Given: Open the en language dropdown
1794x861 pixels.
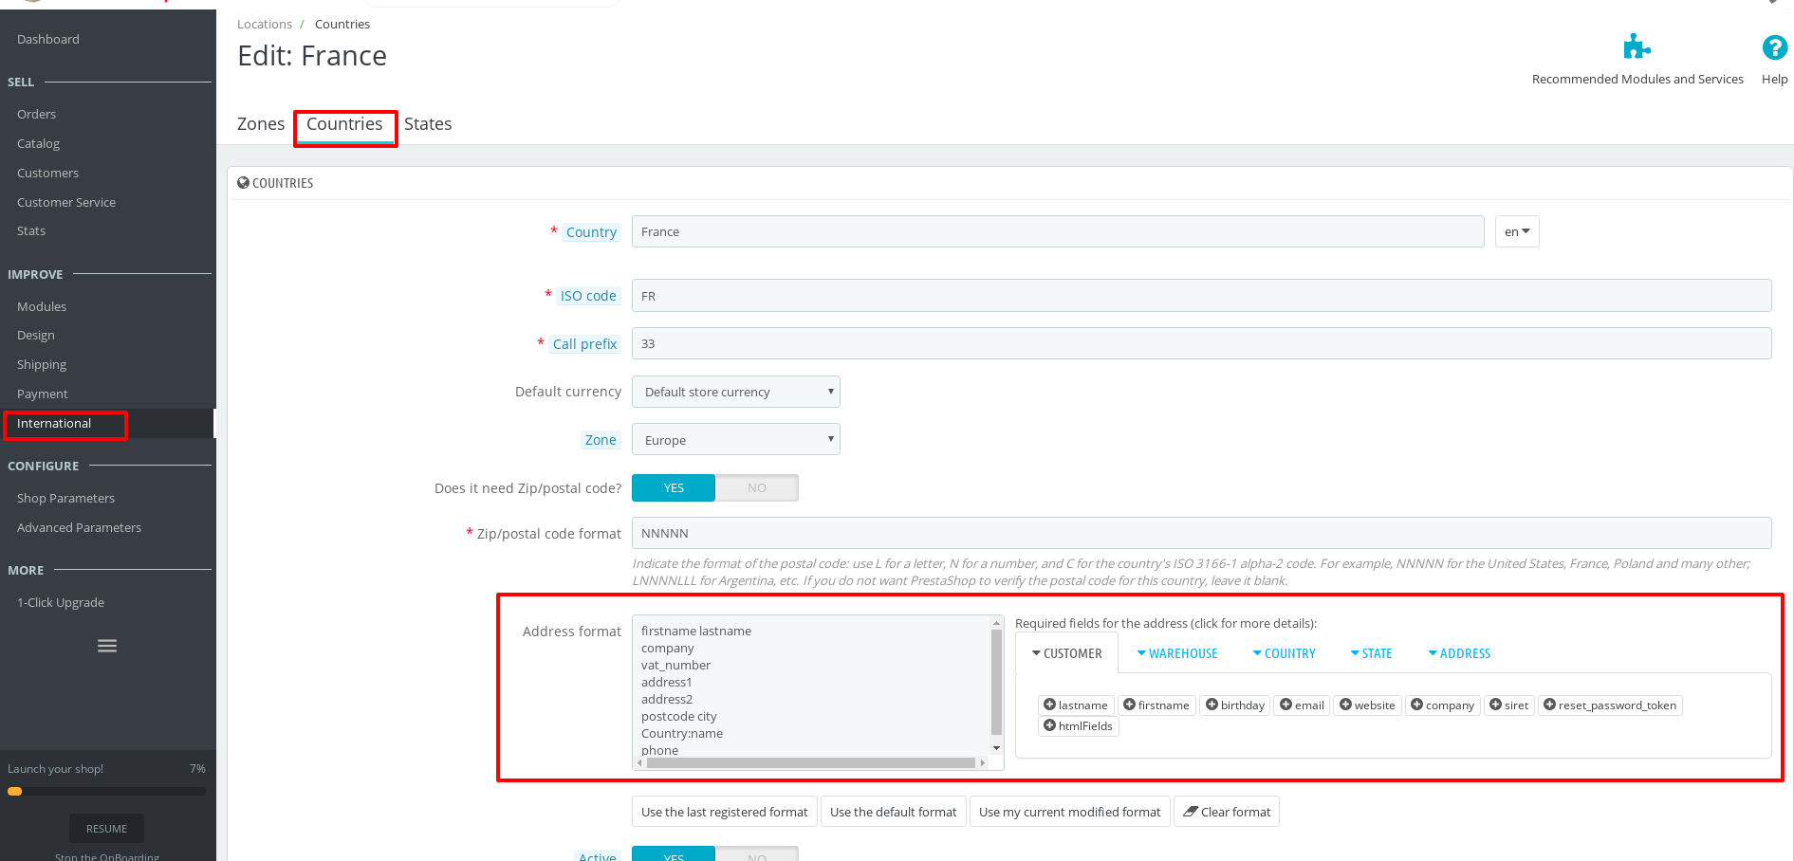Looking at the screenshot, I should point(1517,231).
